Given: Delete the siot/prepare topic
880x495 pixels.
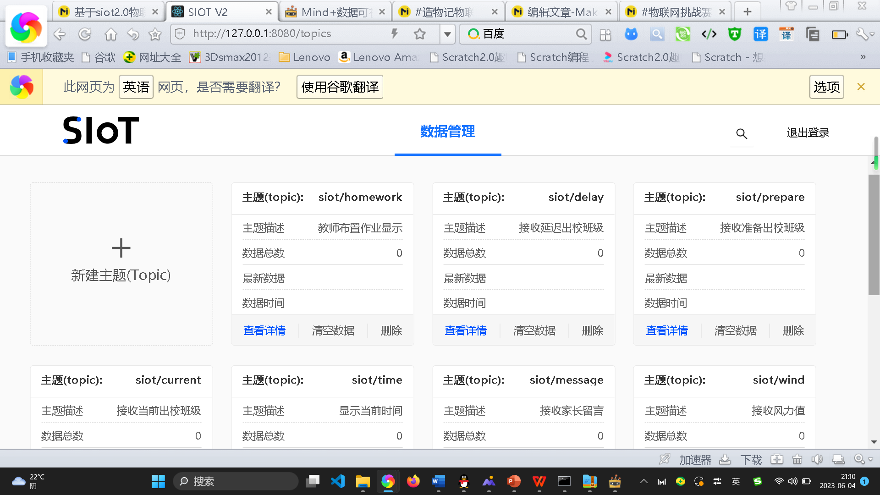Looking at the screenshot, I should point(793,330).
